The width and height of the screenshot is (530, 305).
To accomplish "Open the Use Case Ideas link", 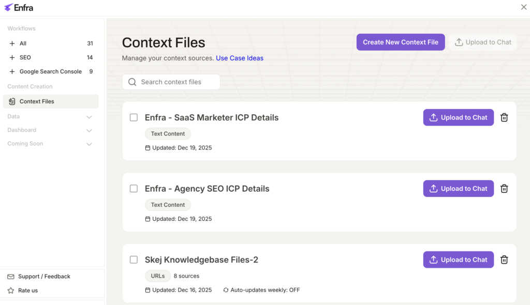I will point(239,58).
